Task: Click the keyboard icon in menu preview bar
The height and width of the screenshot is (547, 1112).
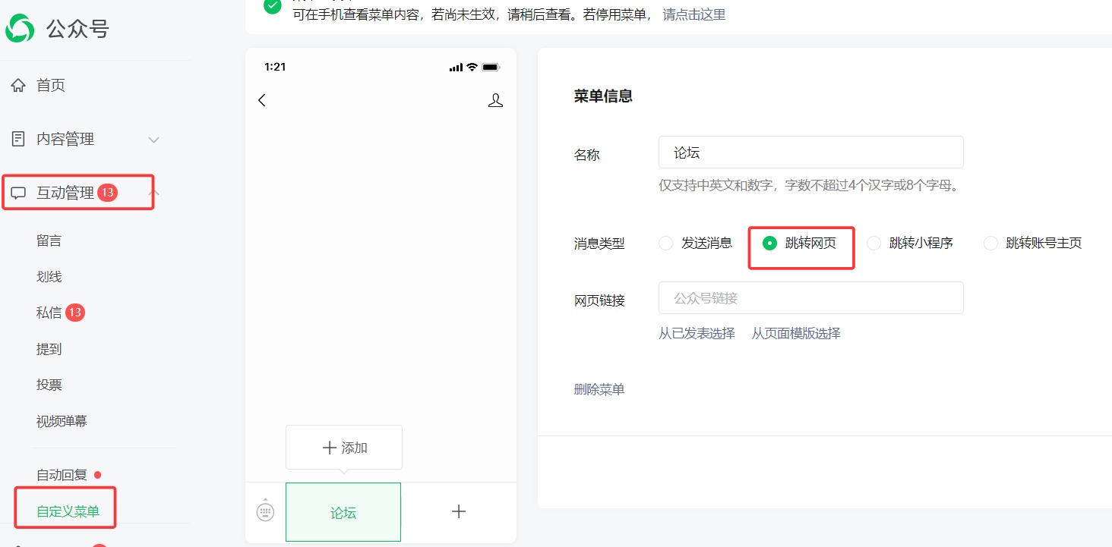Action: [264, 511]
